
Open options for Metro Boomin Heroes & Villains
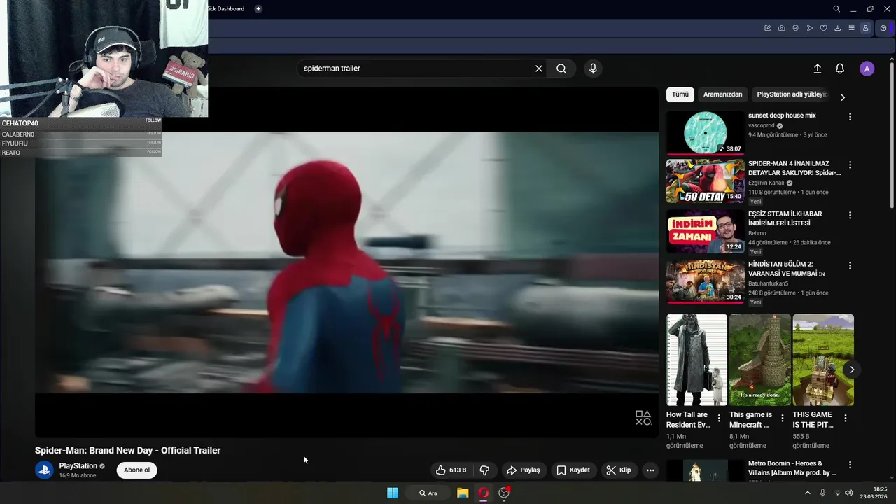click(x=850, y=465)
